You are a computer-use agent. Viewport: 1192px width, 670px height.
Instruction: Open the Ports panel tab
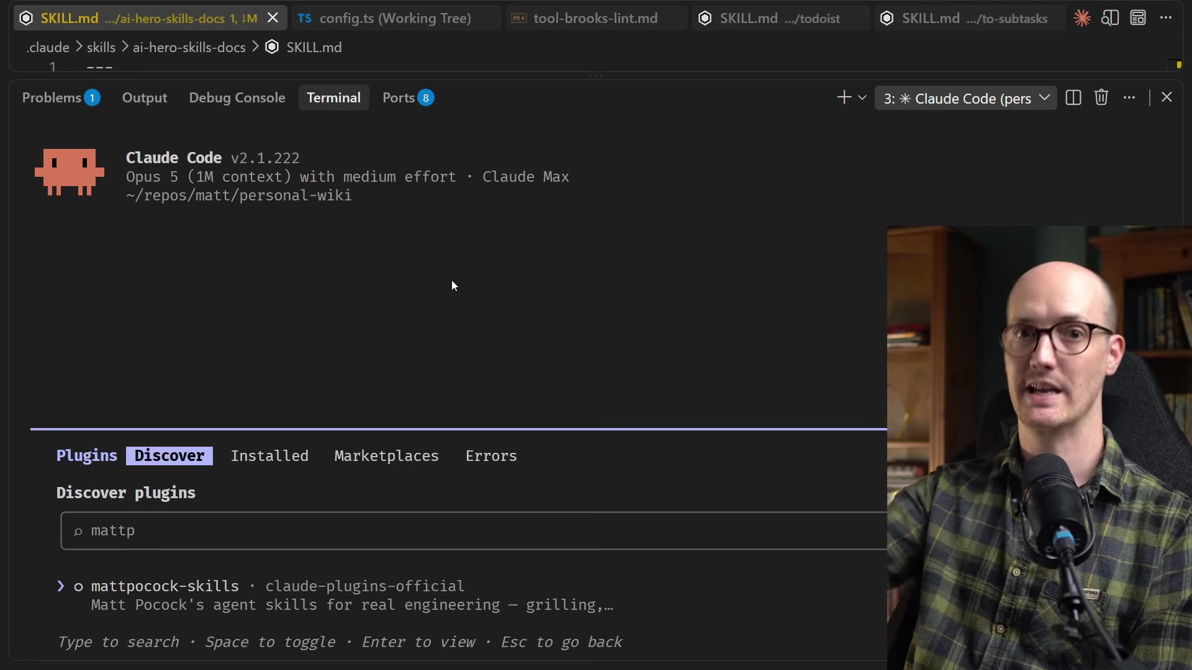(x=408, y=98)
